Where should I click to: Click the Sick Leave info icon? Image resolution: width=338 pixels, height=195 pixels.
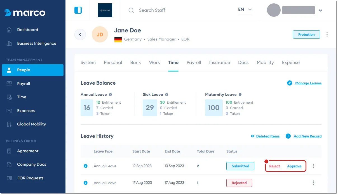click(x=166, y=95)
